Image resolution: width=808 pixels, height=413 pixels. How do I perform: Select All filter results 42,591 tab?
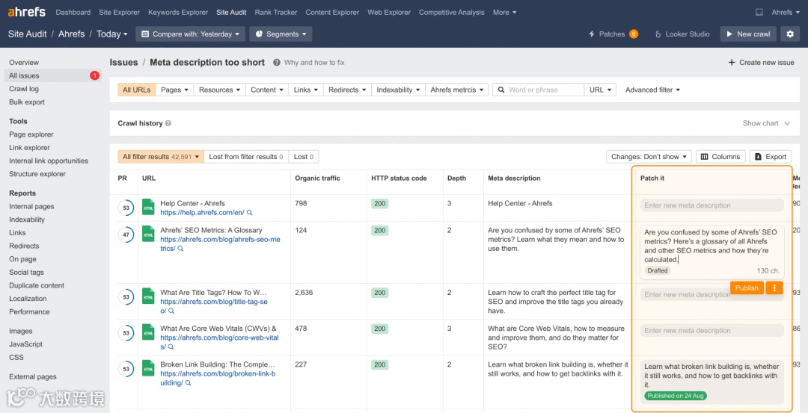[x=161, y=157]
